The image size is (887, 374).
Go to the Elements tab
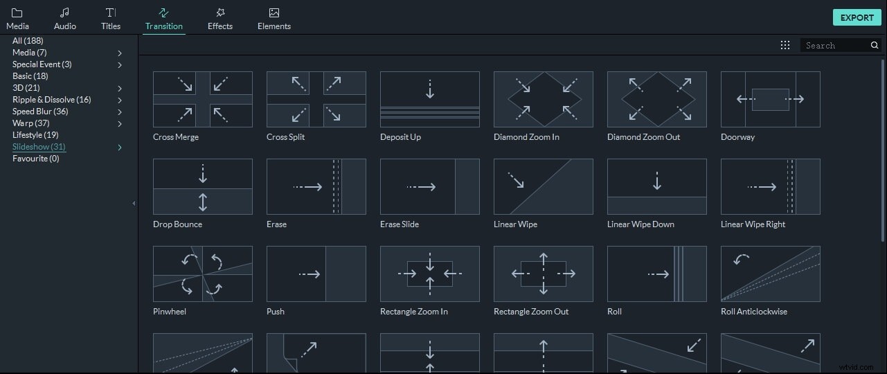(x=274, y=19)
